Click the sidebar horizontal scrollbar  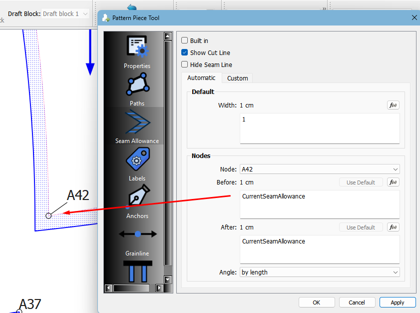(132, 288)
